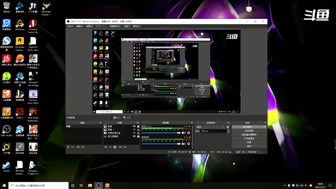Click the Exit button in Controls
The width and height of the screenshot is (336, 189).
249,146
